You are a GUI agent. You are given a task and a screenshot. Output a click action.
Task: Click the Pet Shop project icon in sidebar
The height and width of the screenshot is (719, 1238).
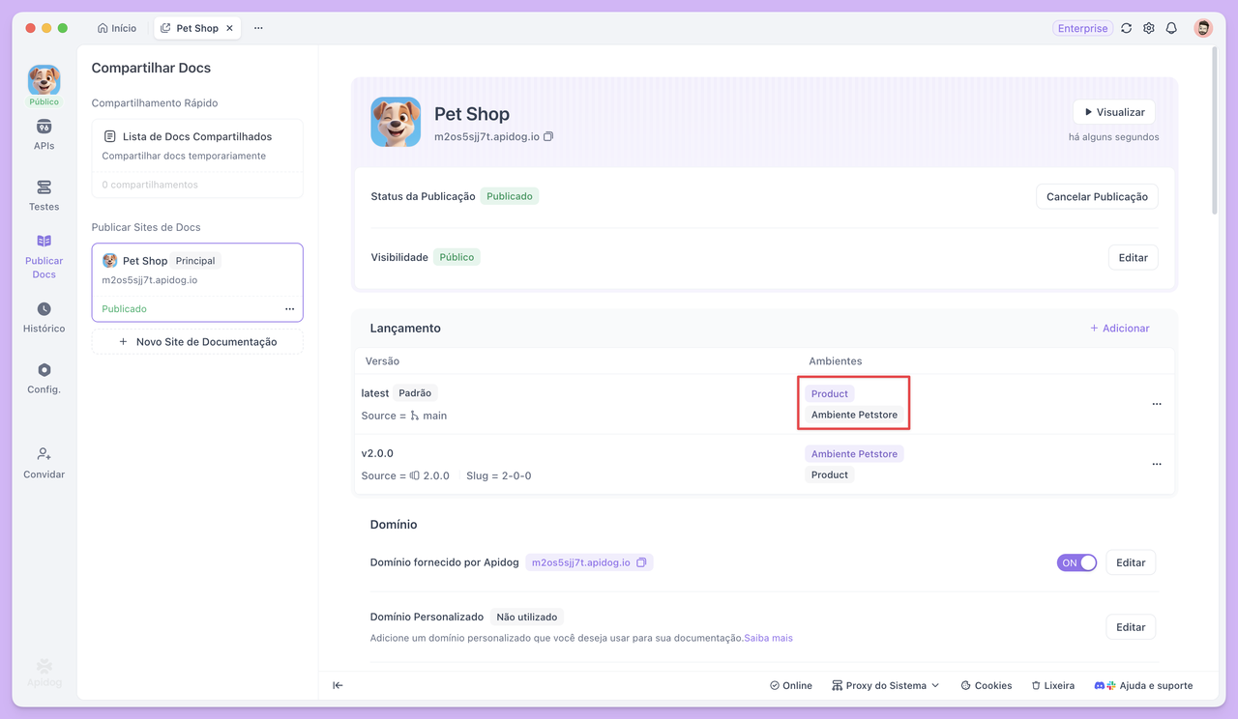44,80
